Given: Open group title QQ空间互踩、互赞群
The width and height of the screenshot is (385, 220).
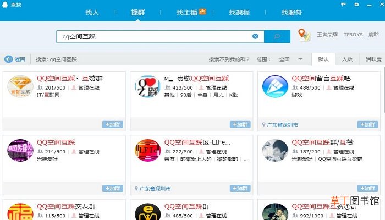Looking at the screenshot, I should click(70, 78).
